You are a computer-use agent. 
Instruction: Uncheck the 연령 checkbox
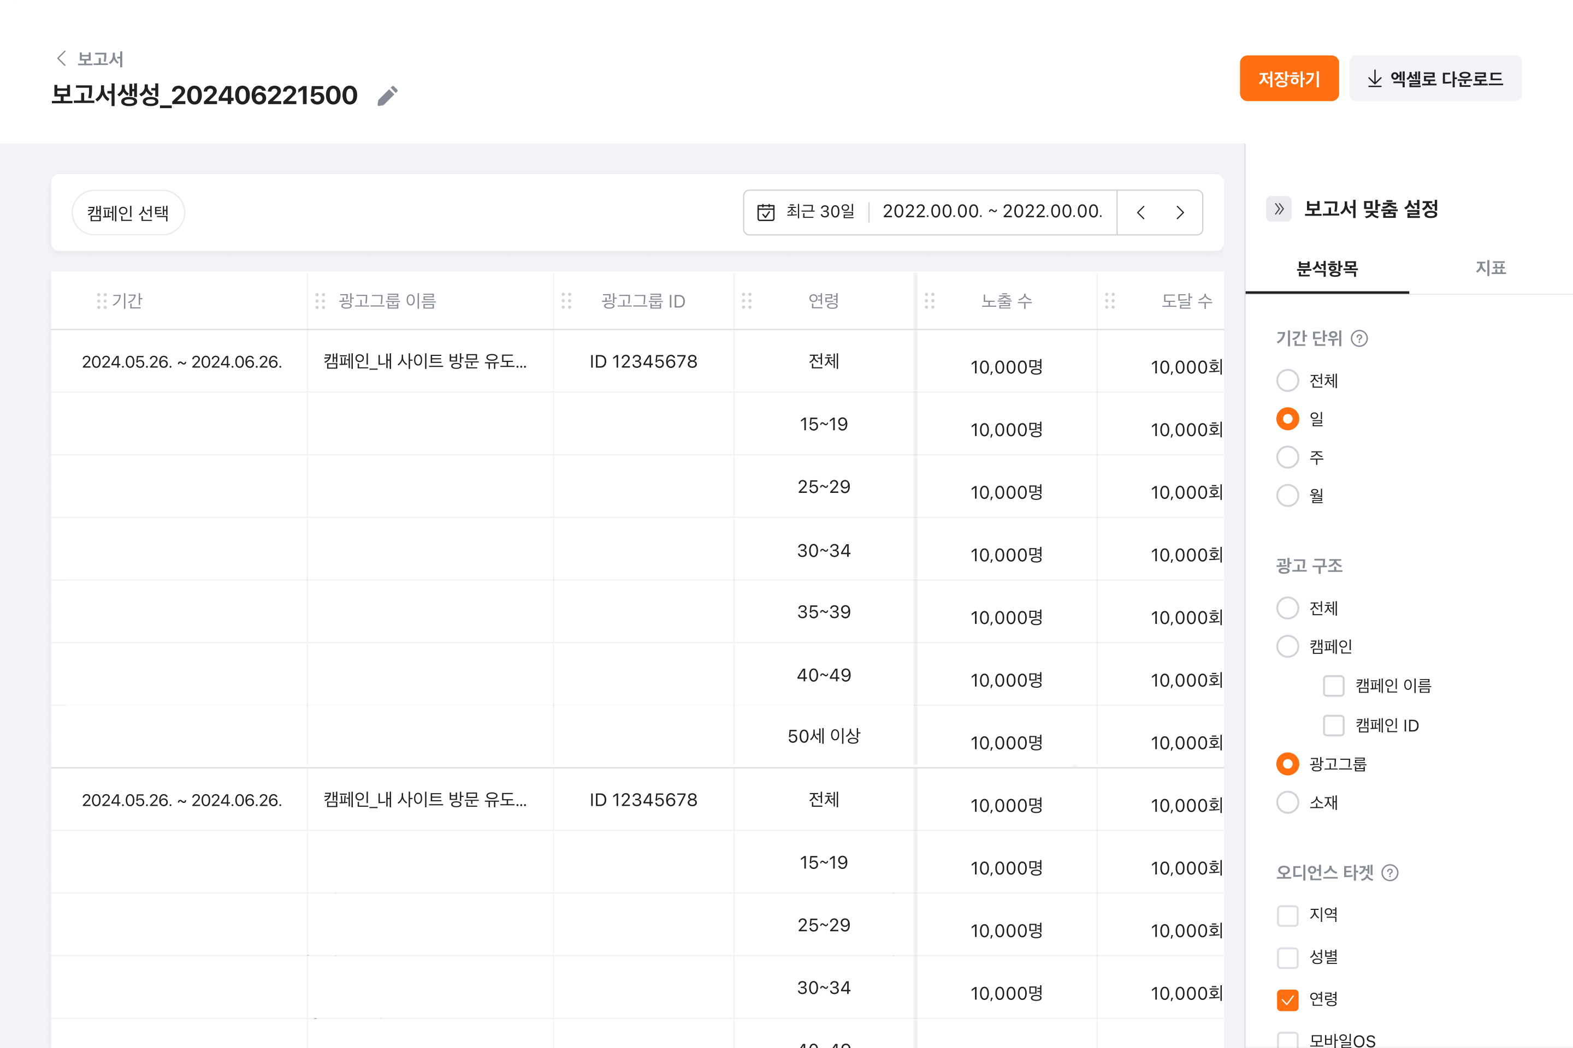(1287, 1000)
